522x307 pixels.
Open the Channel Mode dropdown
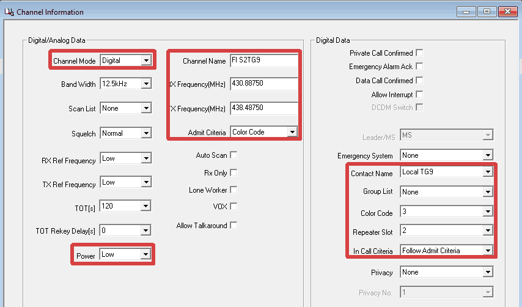point(125,61)
